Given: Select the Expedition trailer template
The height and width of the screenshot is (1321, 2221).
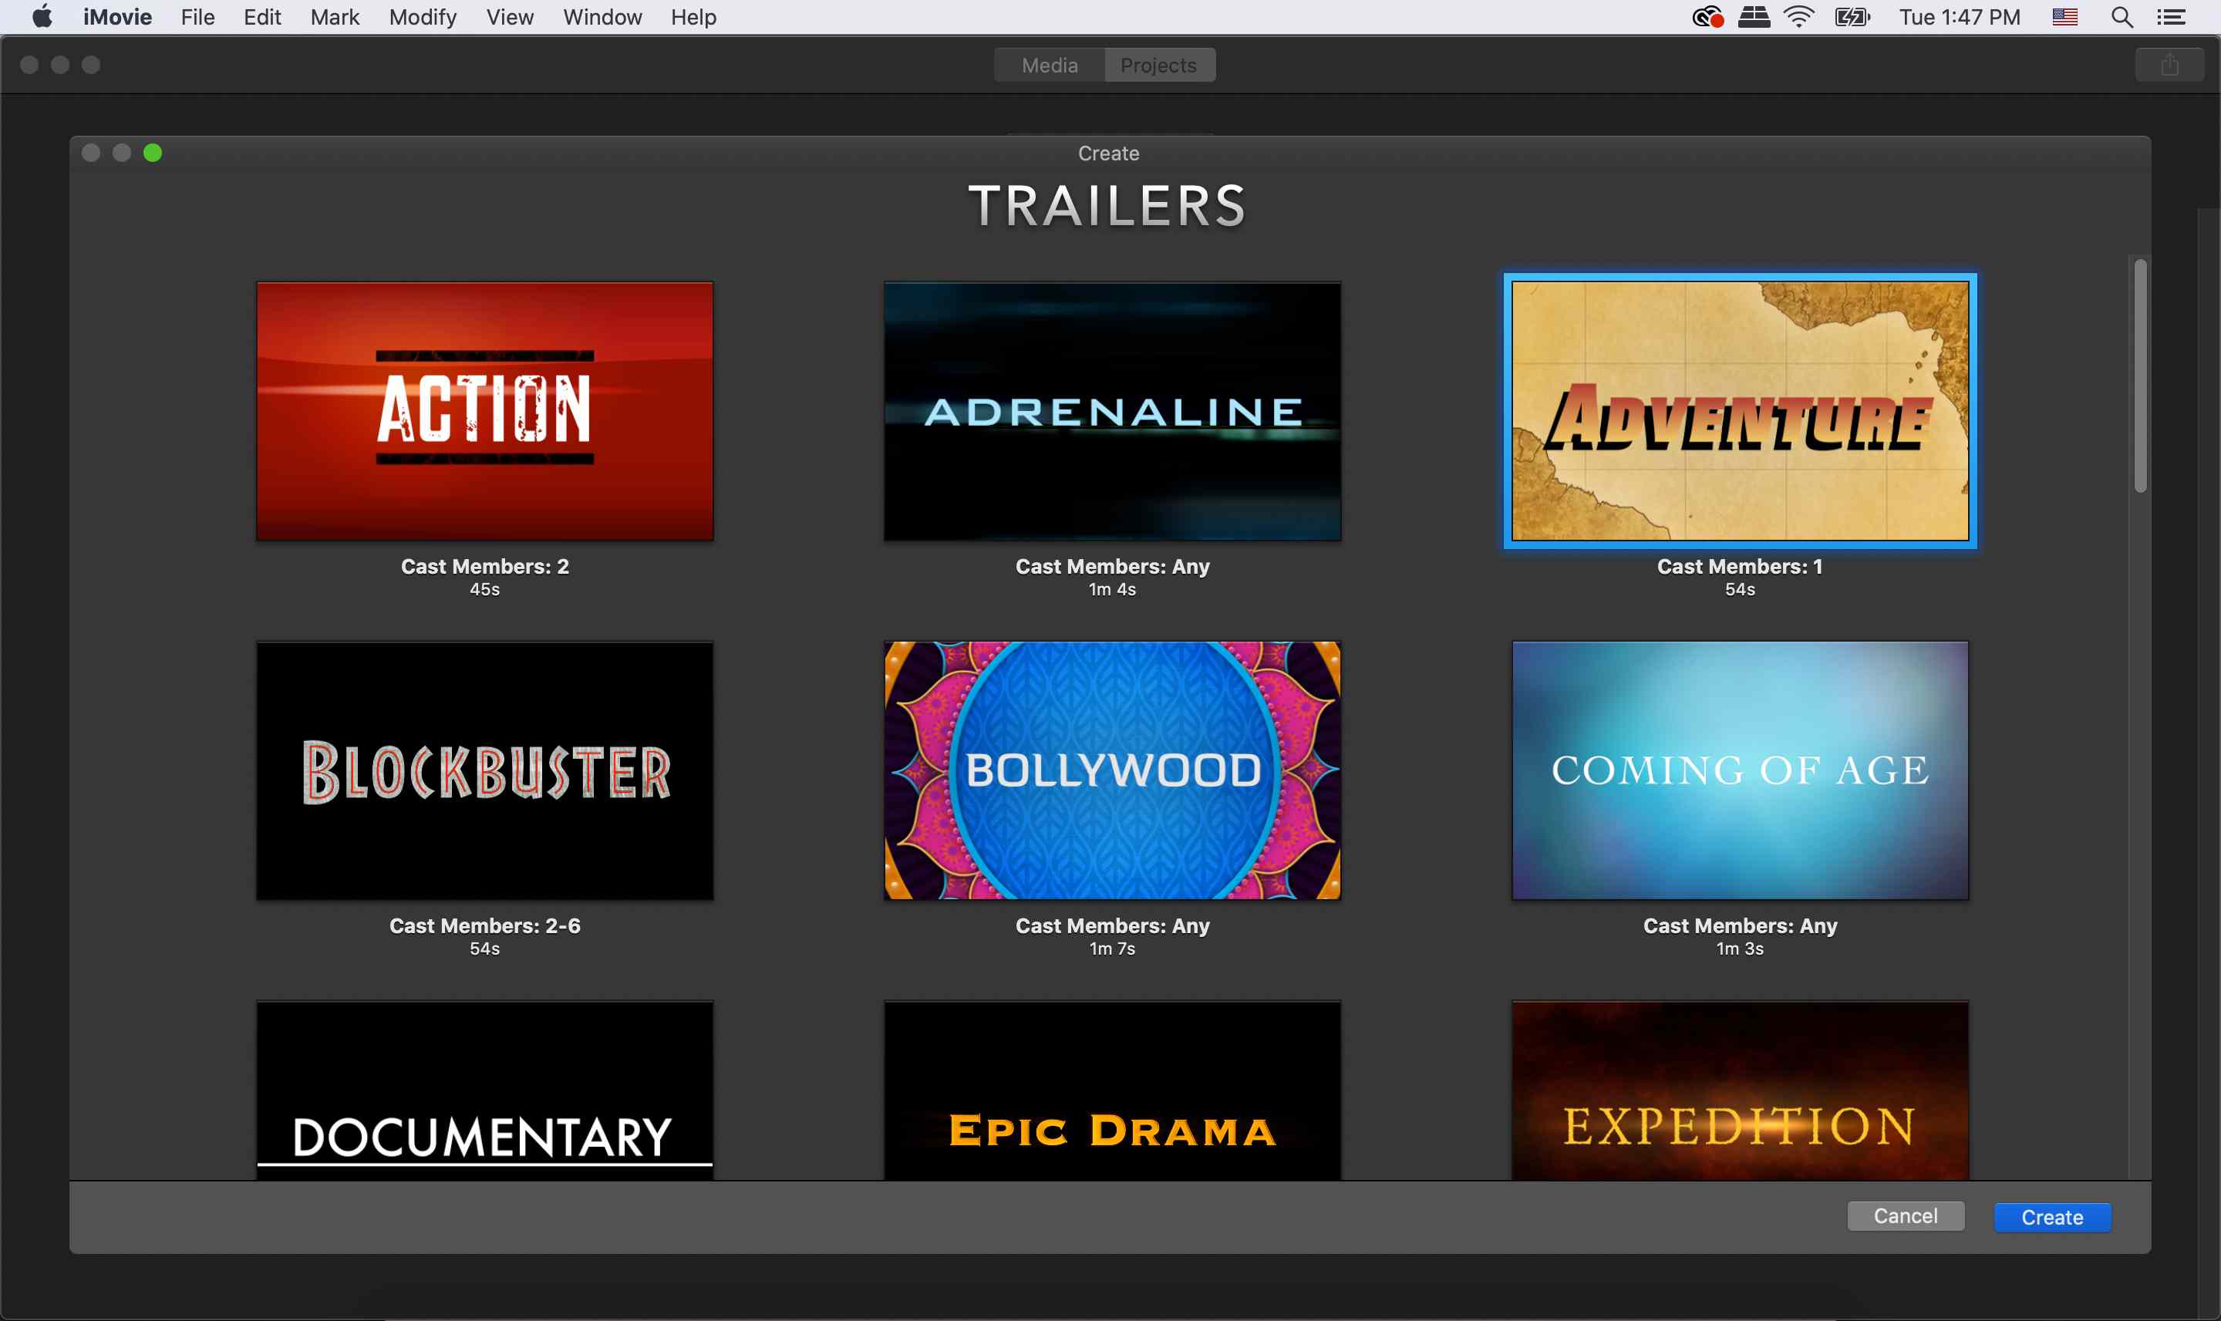Looking at the screenshot, I should point(1740,1090).
